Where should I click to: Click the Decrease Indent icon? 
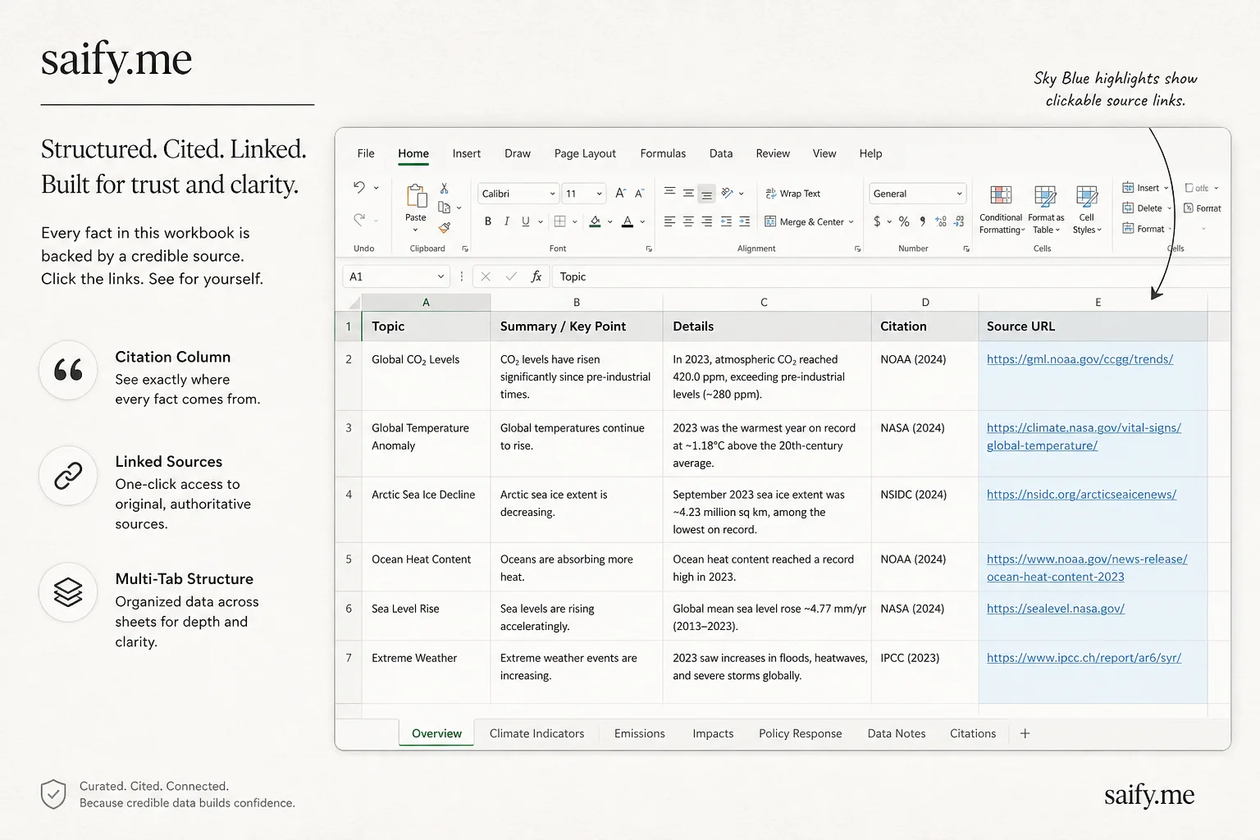(726, 221)
